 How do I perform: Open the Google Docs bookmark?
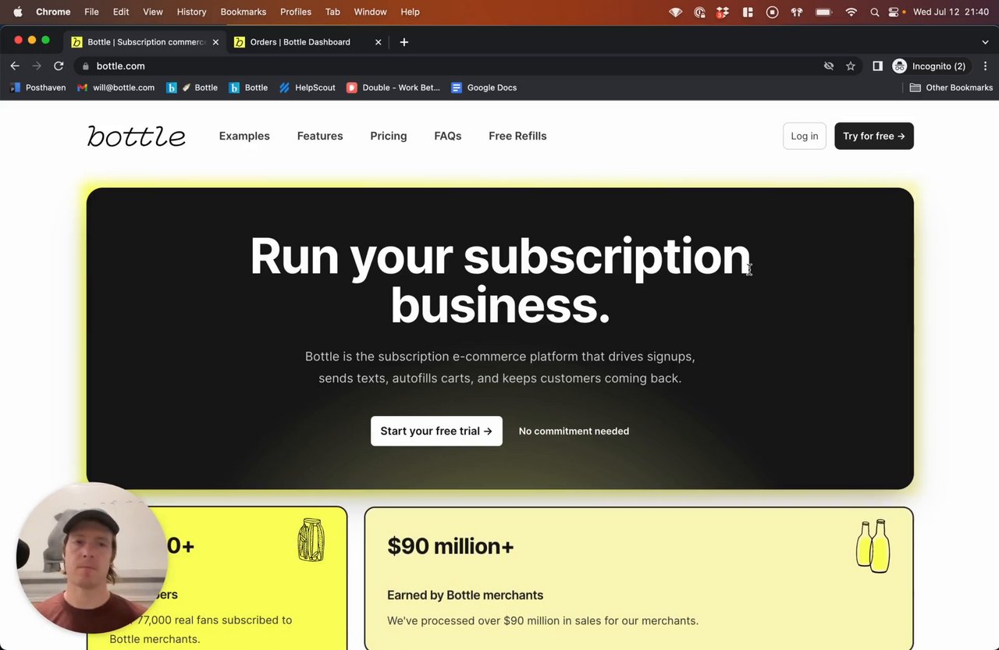[484, 87]
